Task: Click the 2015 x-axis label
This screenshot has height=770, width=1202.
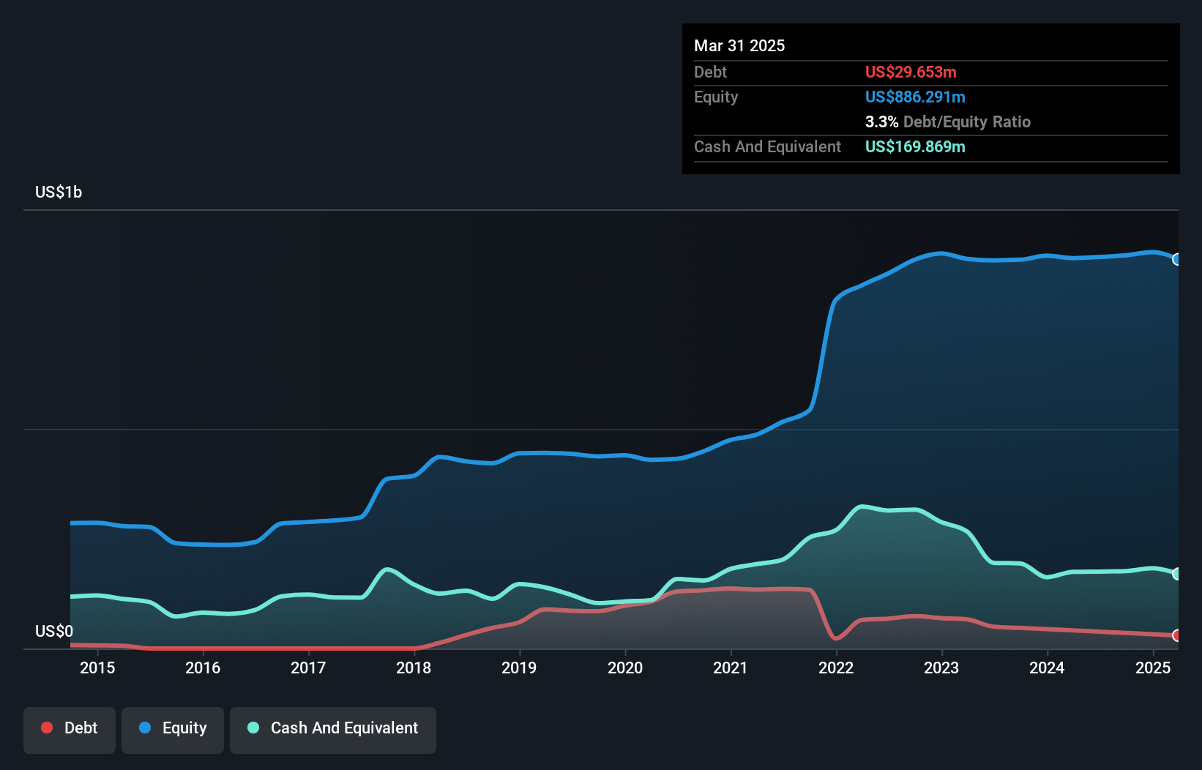Action: (97, 668)
